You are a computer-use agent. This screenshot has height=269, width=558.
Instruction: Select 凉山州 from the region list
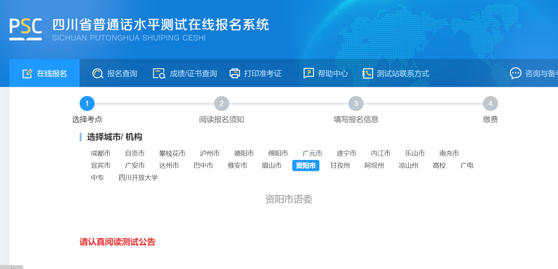tap(408, 166)
